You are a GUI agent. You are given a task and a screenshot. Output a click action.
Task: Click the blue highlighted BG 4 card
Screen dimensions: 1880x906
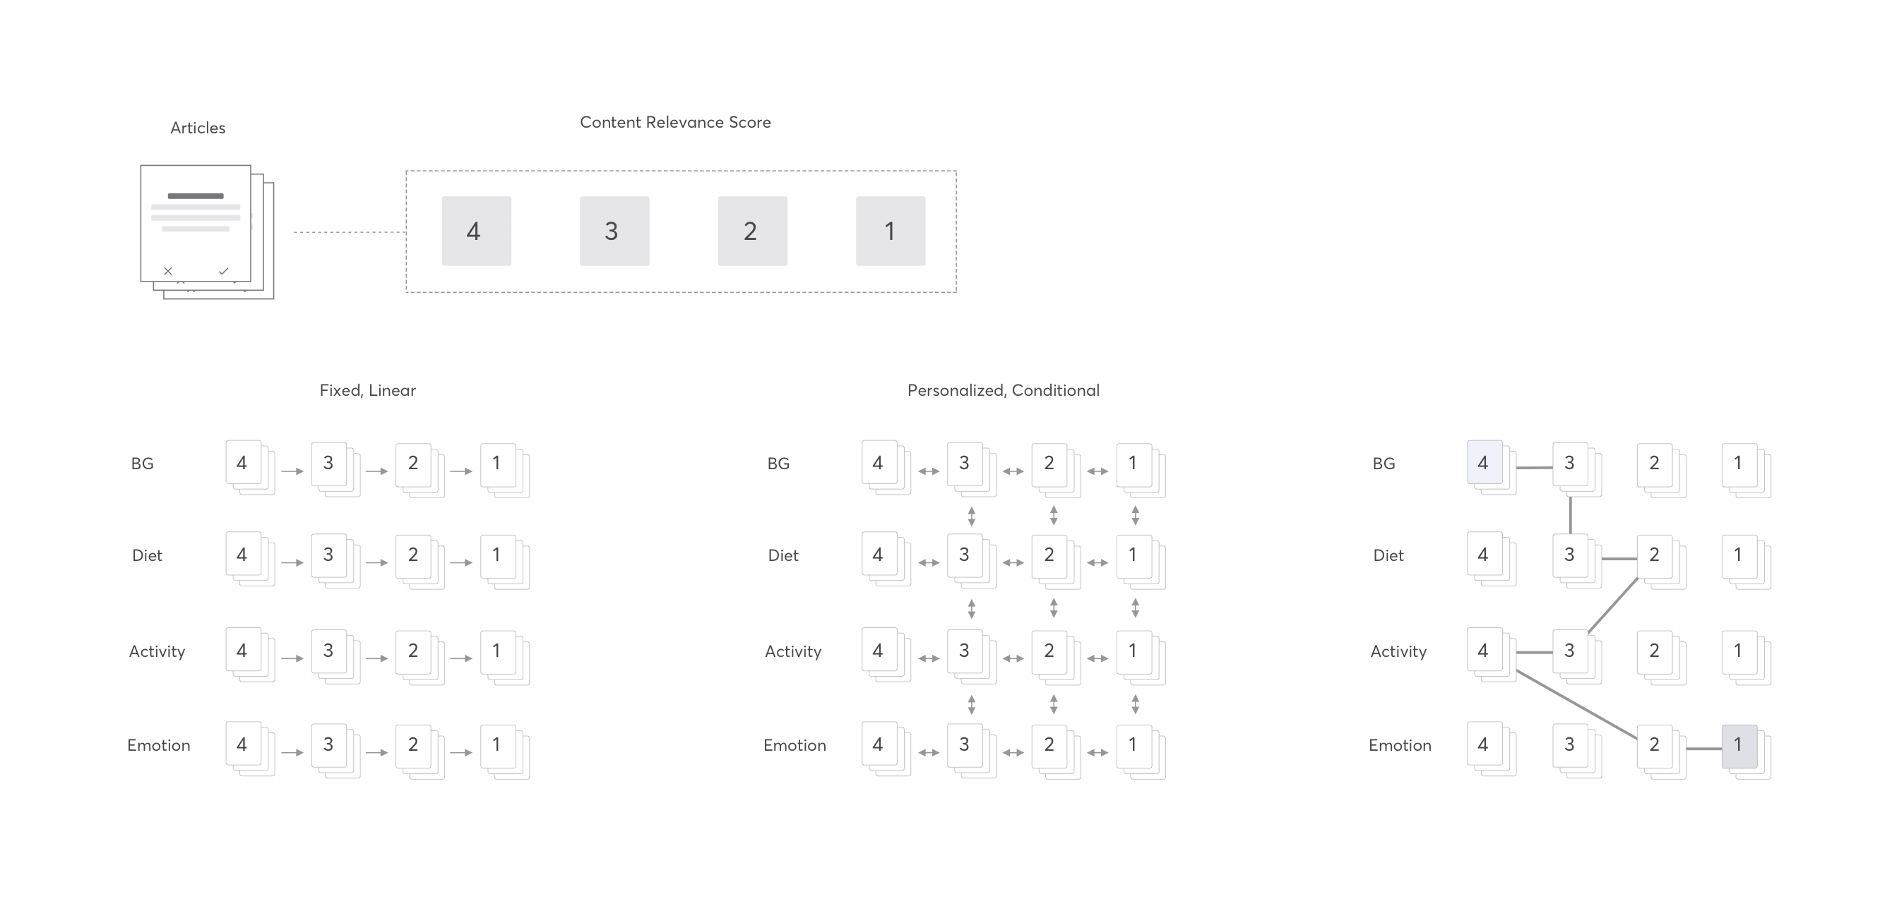(x=1485, y=462)
